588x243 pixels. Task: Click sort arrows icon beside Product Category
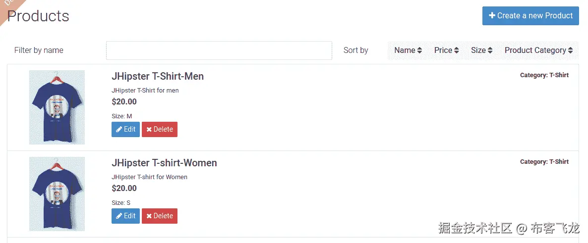(x=571, y=50)
